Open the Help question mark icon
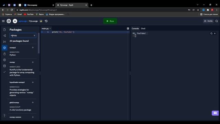Viewport: 220px width, 124px height. click(x=4, y=116)
